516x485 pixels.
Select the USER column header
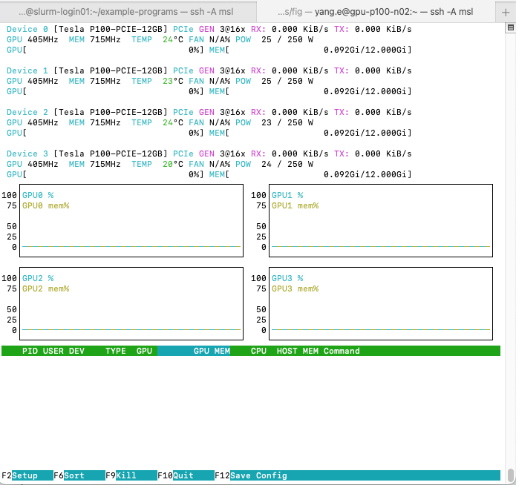coord(53,351)
